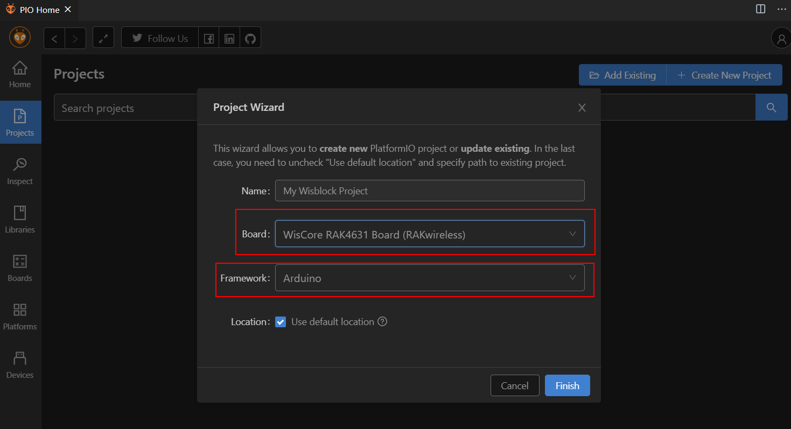Open the GitHub icon link
Viewport: 791px width, 429px height.
(250, 38)
